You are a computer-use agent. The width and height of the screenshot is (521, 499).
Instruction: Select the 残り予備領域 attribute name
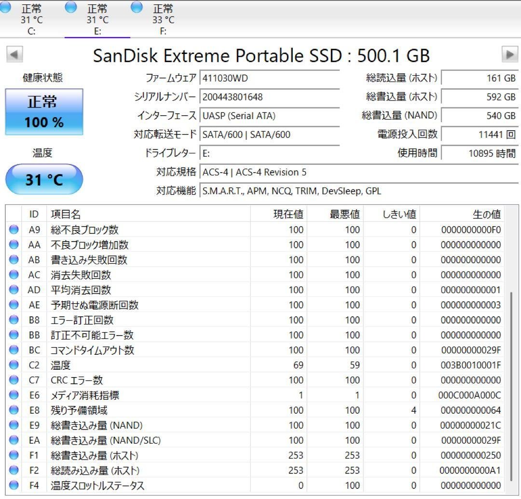tap(79, 410)
